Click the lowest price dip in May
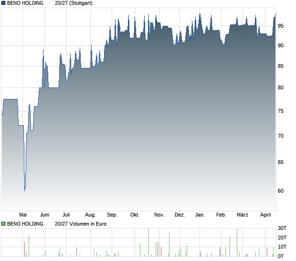 25,191
